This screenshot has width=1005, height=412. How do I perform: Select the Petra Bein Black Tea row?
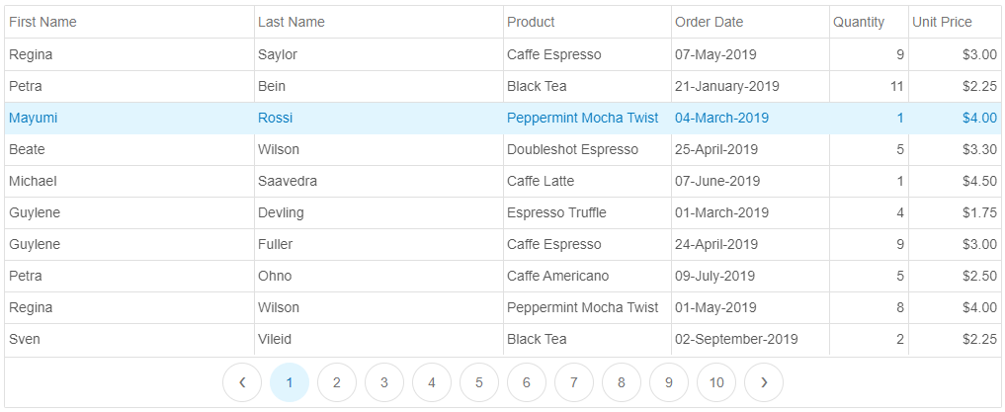(503, 86)
